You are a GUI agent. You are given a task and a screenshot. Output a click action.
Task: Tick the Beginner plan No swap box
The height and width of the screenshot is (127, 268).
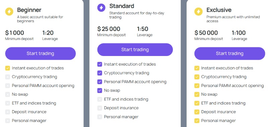7,95
